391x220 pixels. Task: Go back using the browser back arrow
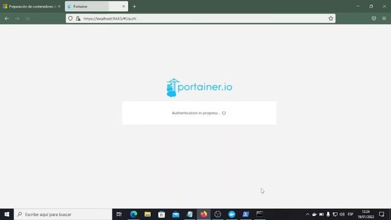(7, 18)
